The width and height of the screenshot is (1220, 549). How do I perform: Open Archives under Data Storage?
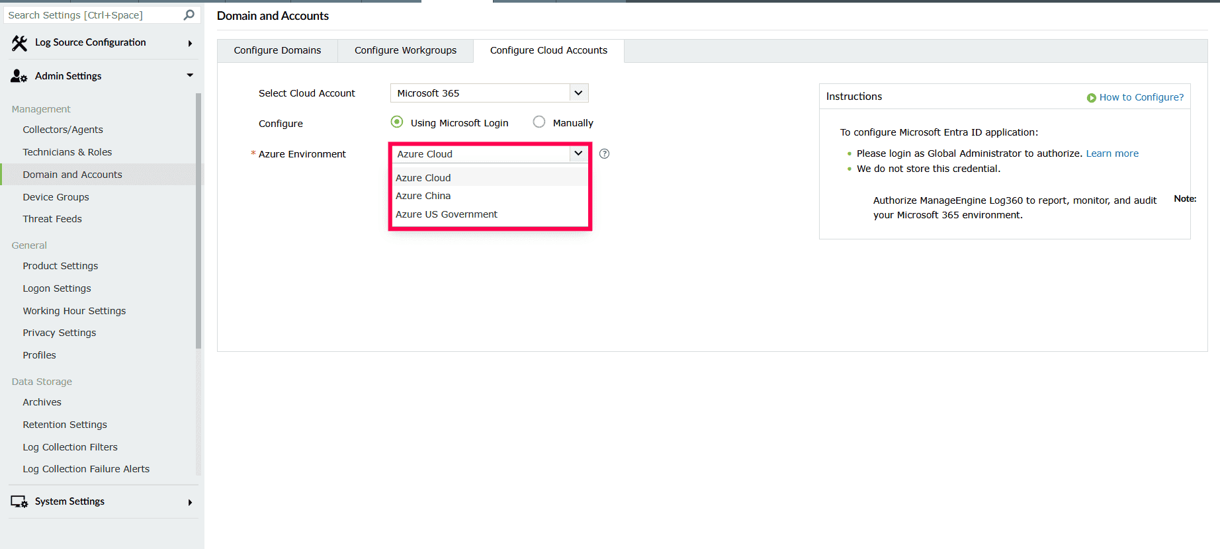(42, 402)
